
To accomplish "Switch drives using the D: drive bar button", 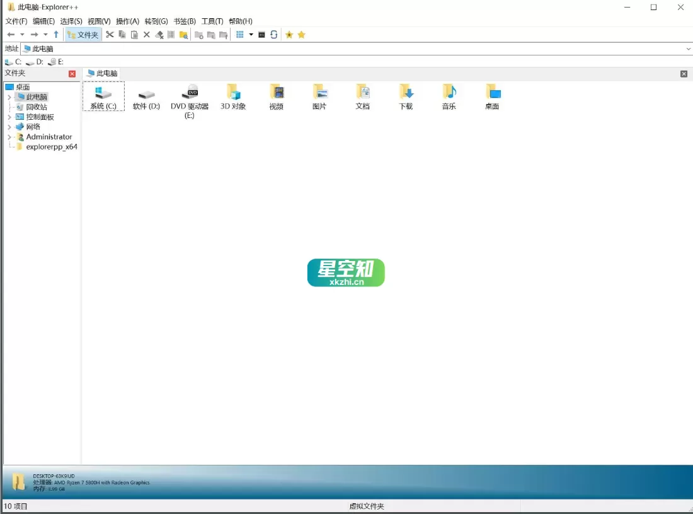I will click(x=35, y=61).
